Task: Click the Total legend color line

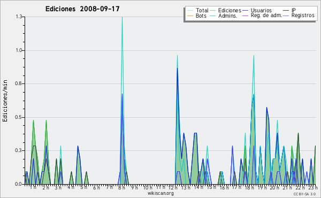Action: [x=190, y=11]
